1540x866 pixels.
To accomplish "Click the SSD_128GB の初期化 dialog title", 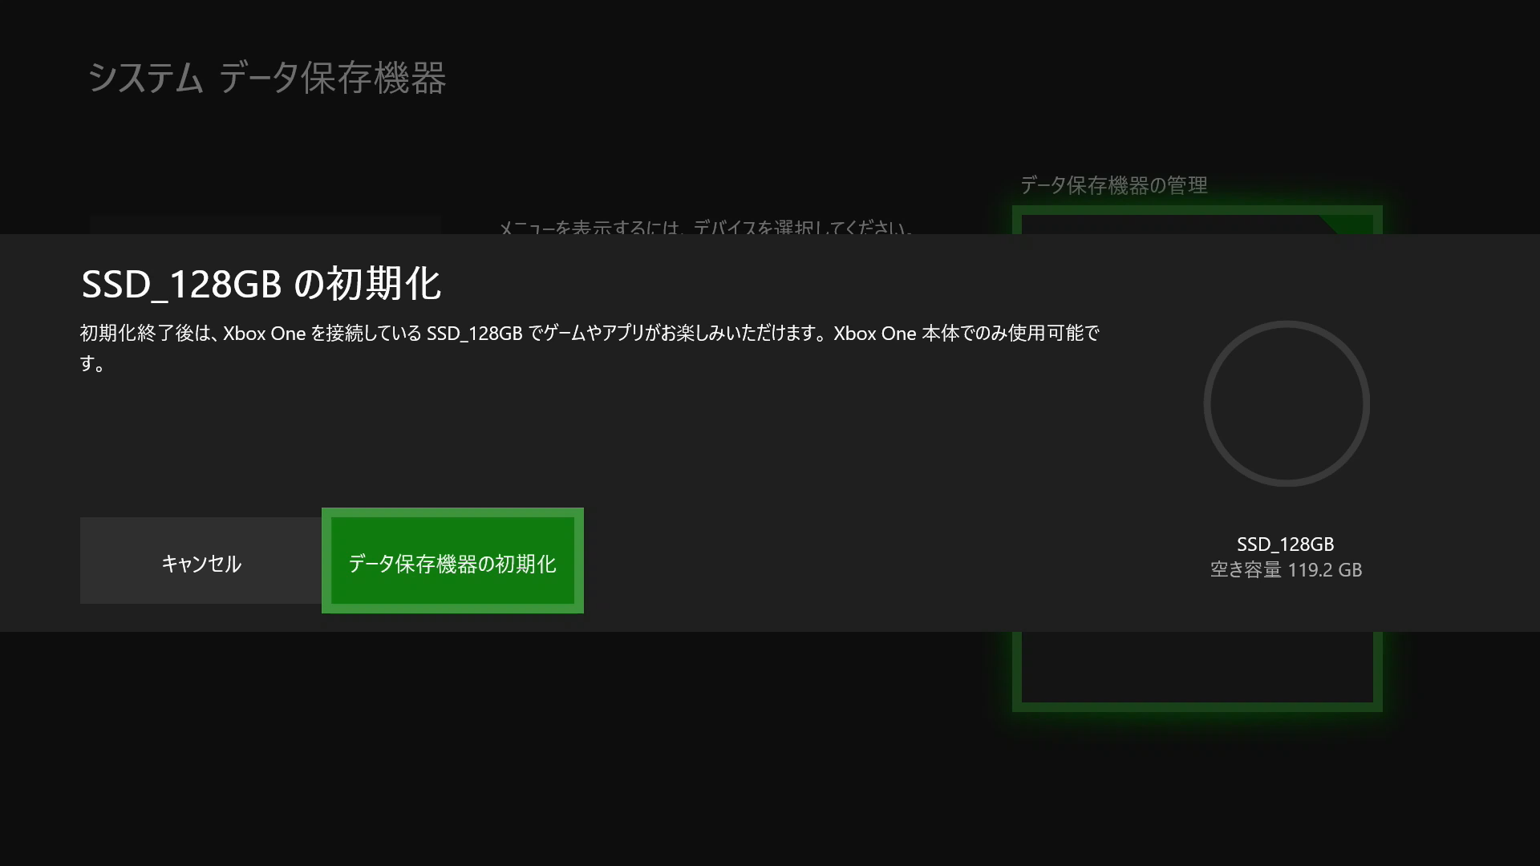I will point(261,284).
